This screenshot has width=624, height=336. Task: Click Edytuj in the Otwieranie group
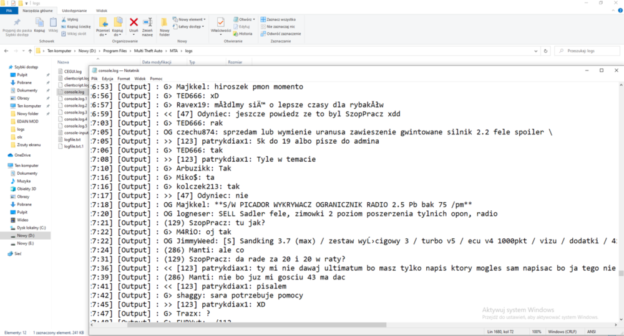[x=241, y=27]
